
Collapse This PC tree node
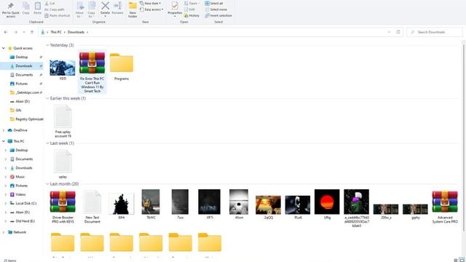pyautogui.click(x=4, y=141)
